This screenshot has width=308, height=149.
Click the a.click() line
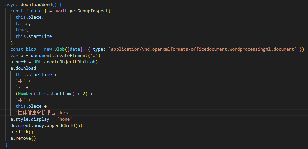click(x=22, y=132)
